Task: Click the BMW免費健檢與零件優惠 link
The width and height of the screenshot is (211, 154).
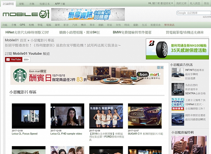Action: (132, 32)
